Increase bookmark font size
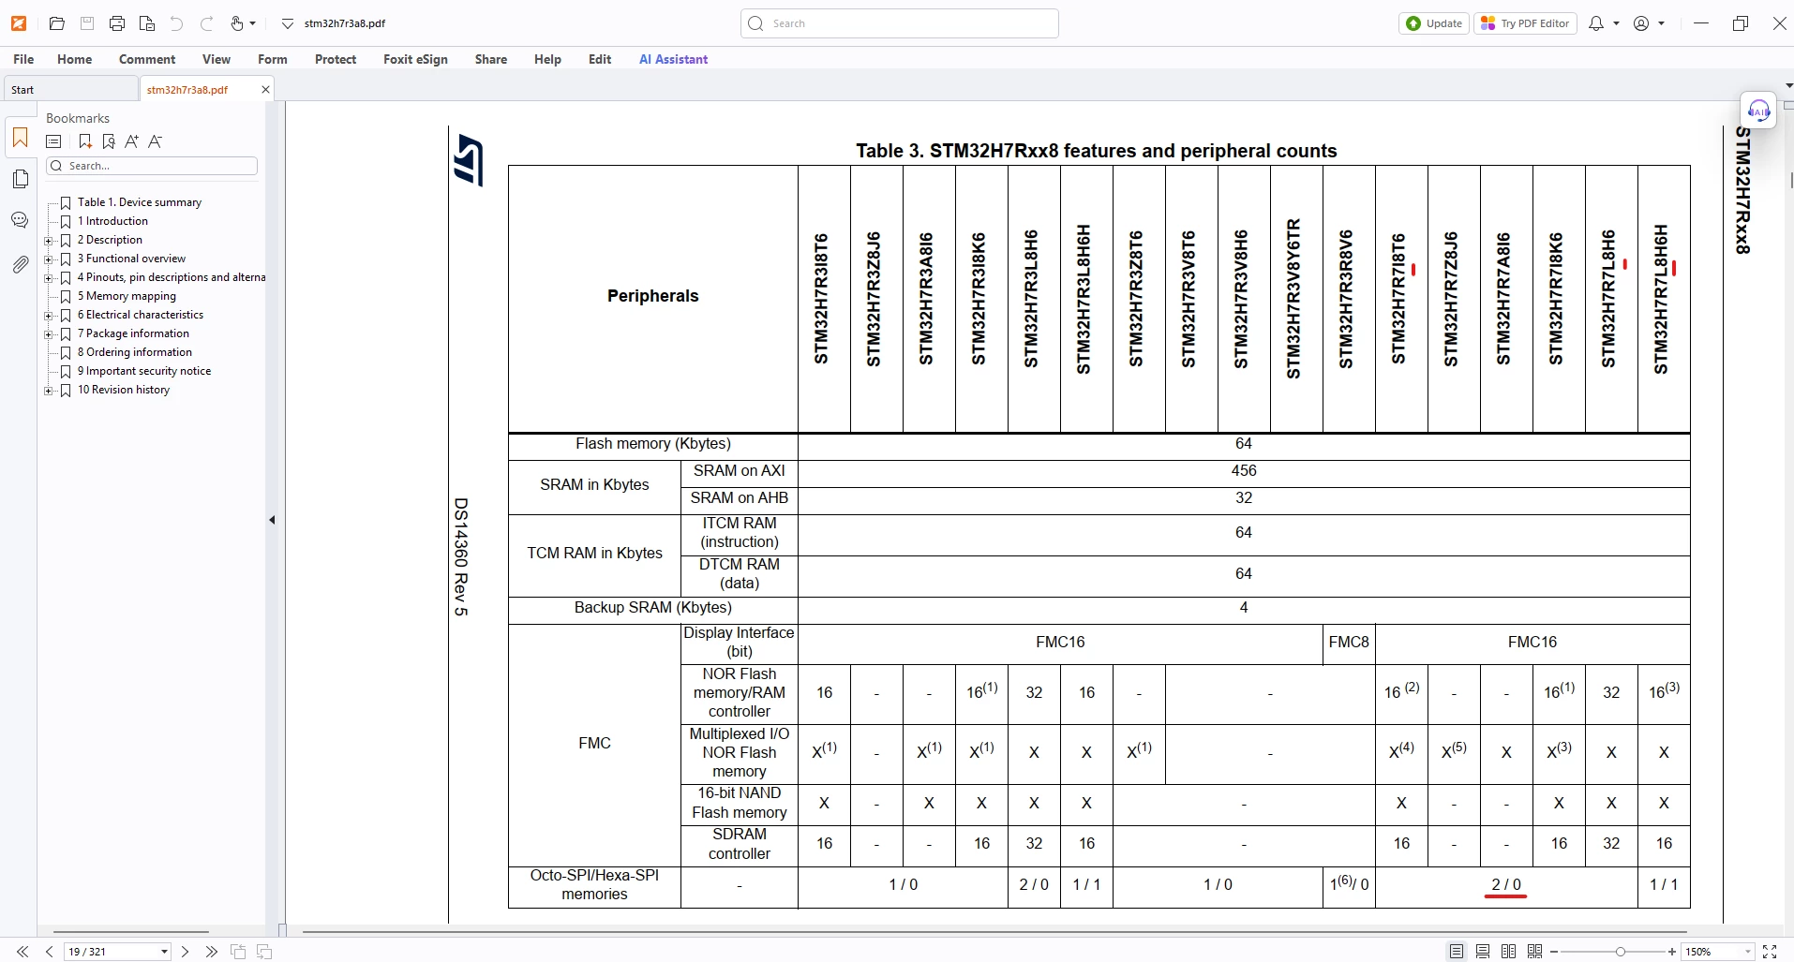Image resolution: width=1794 pixels, height=962 pixels. (132, 141)
